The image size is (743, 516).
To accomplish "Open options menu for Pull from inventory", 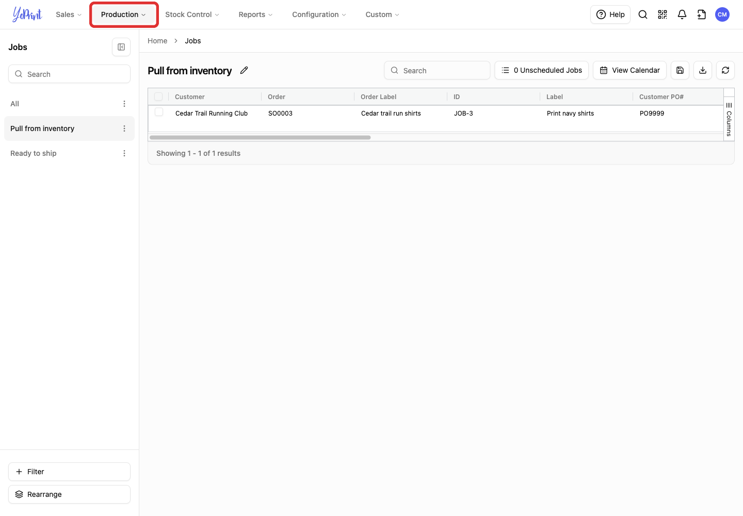I will (x=124, y=128).
